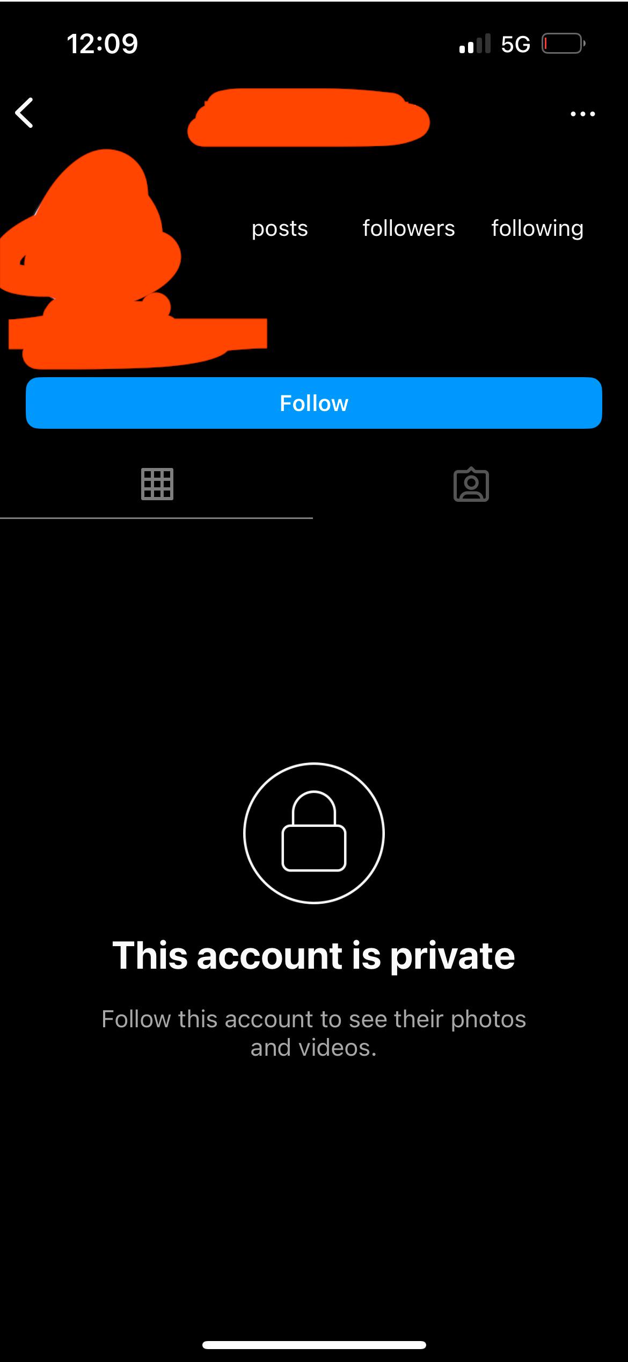This screenshot has width=628, height=1362.
Task: Click the blue Follow button
Action: (314, 403)
